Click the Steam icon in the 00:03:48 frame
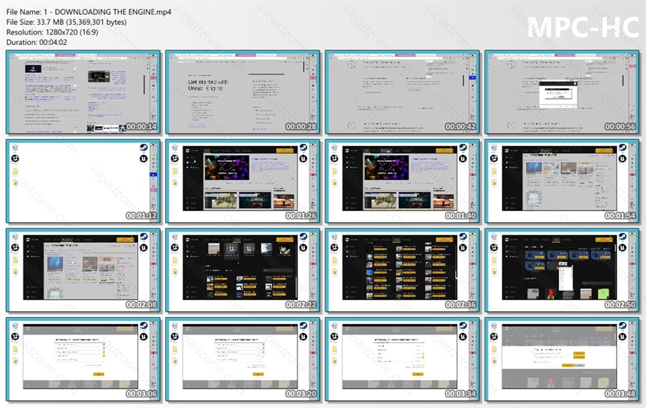 point(622,326)
